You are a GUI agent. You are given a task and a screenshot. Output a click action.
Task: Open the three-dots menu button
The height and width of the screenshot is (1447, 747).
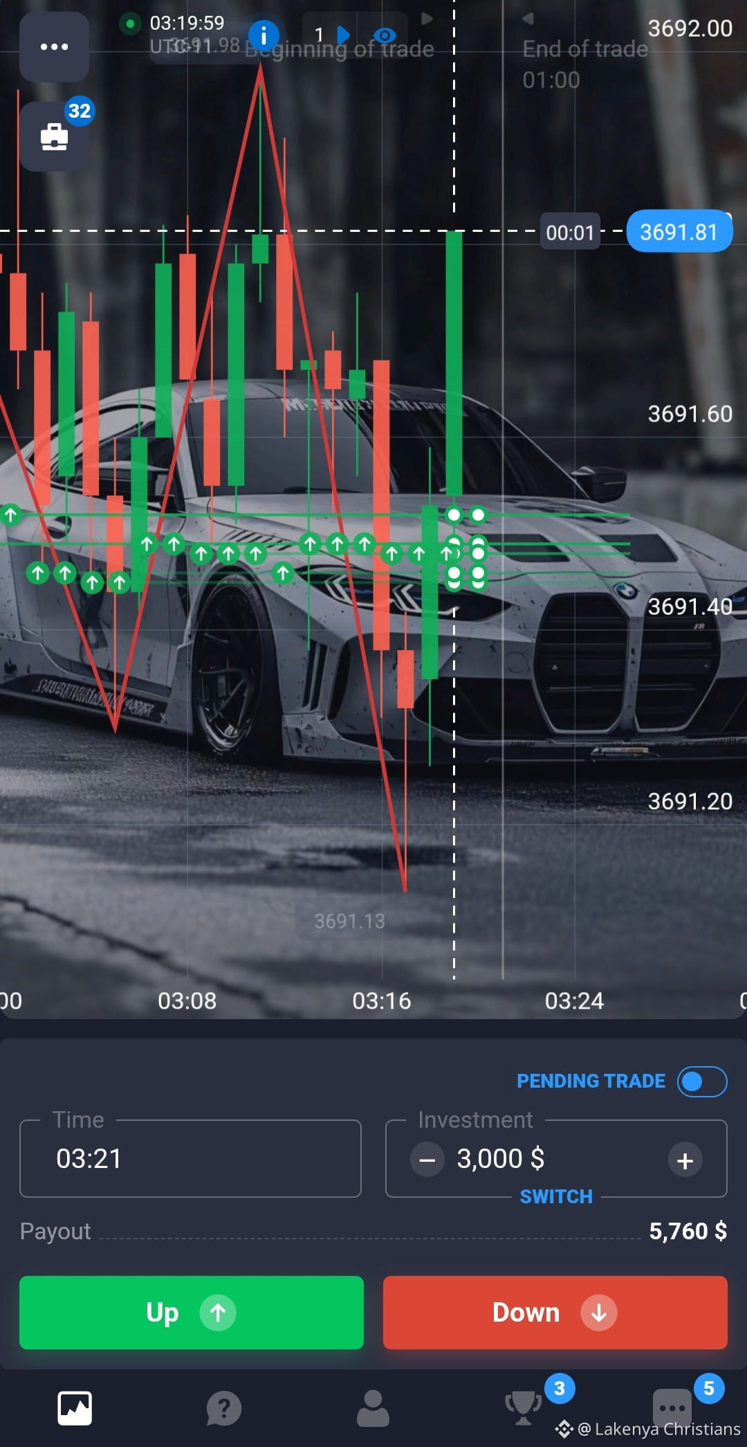(54, 47)
